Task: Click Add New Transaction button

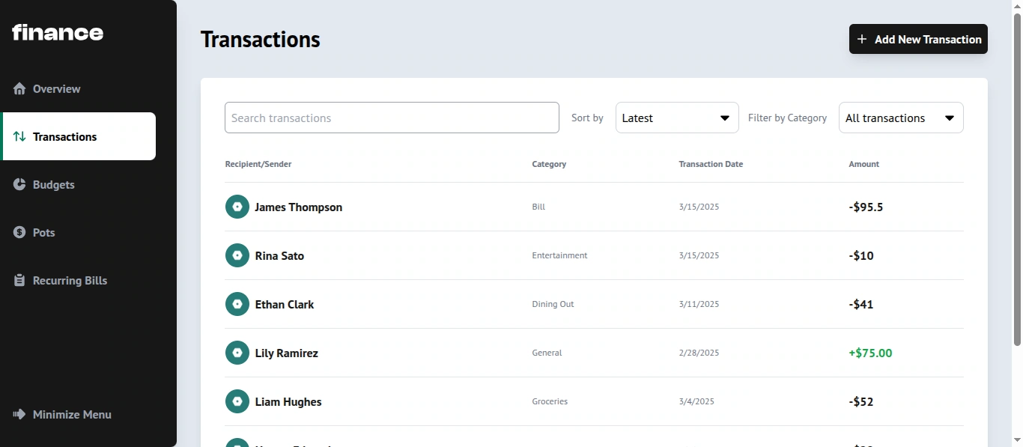Action: coord(918,39)
